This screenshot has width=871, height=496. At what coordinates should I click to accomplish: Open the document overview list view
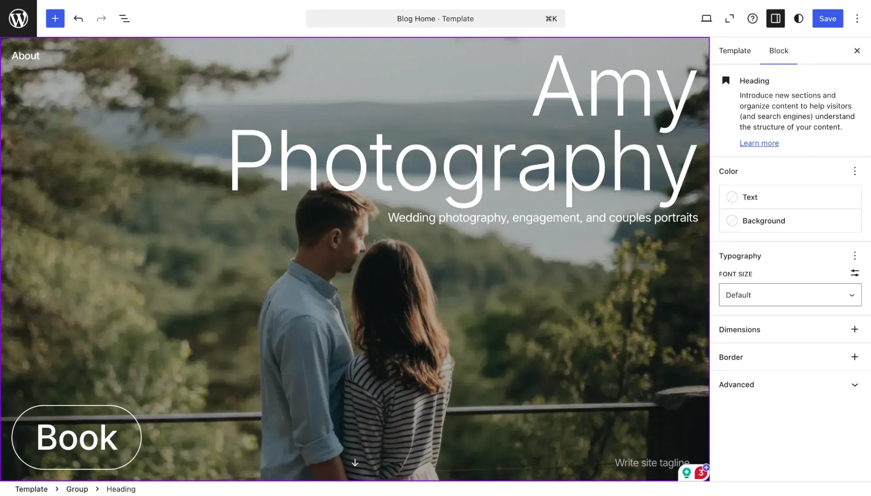[124, 18]
